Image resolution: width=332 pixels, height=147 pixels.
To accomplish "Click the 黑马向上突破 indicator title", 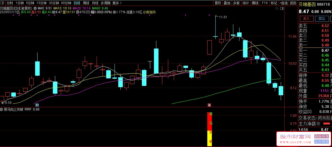I will click(x=13, y=109).
